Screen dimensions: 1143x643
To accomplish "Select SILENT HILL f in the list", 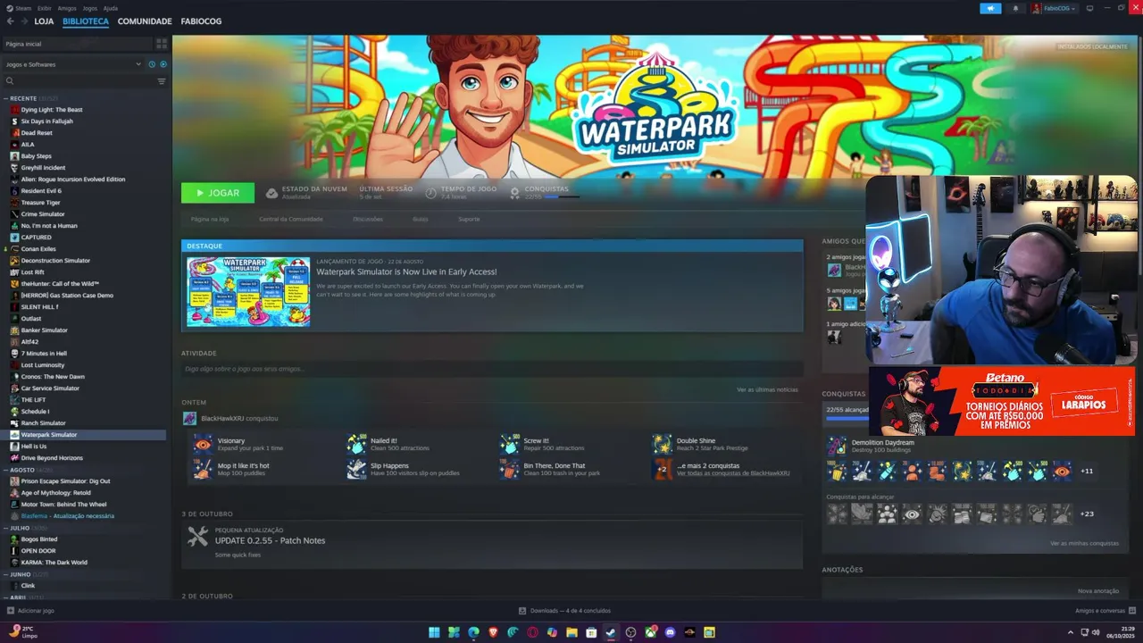I will [x=39, y=307].
